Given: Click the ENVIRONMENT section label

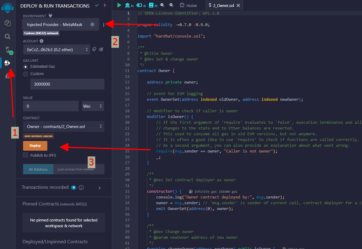Looking at the screenshot, I should [x=35, y=16].
